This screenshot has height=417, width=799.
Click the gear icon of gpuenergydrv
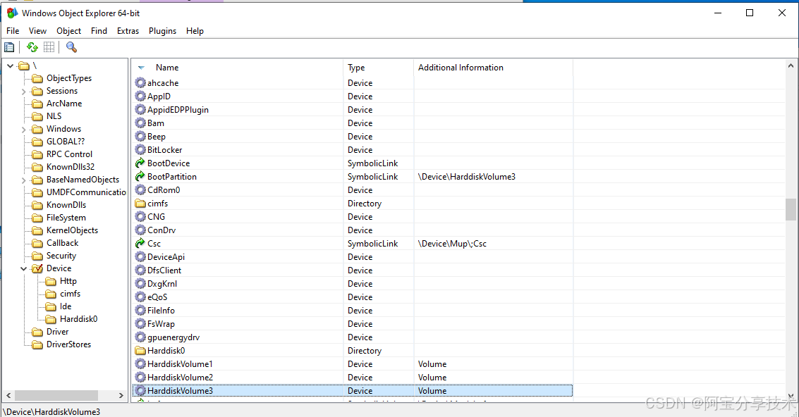pyautogui.click(x=140, y=337)
